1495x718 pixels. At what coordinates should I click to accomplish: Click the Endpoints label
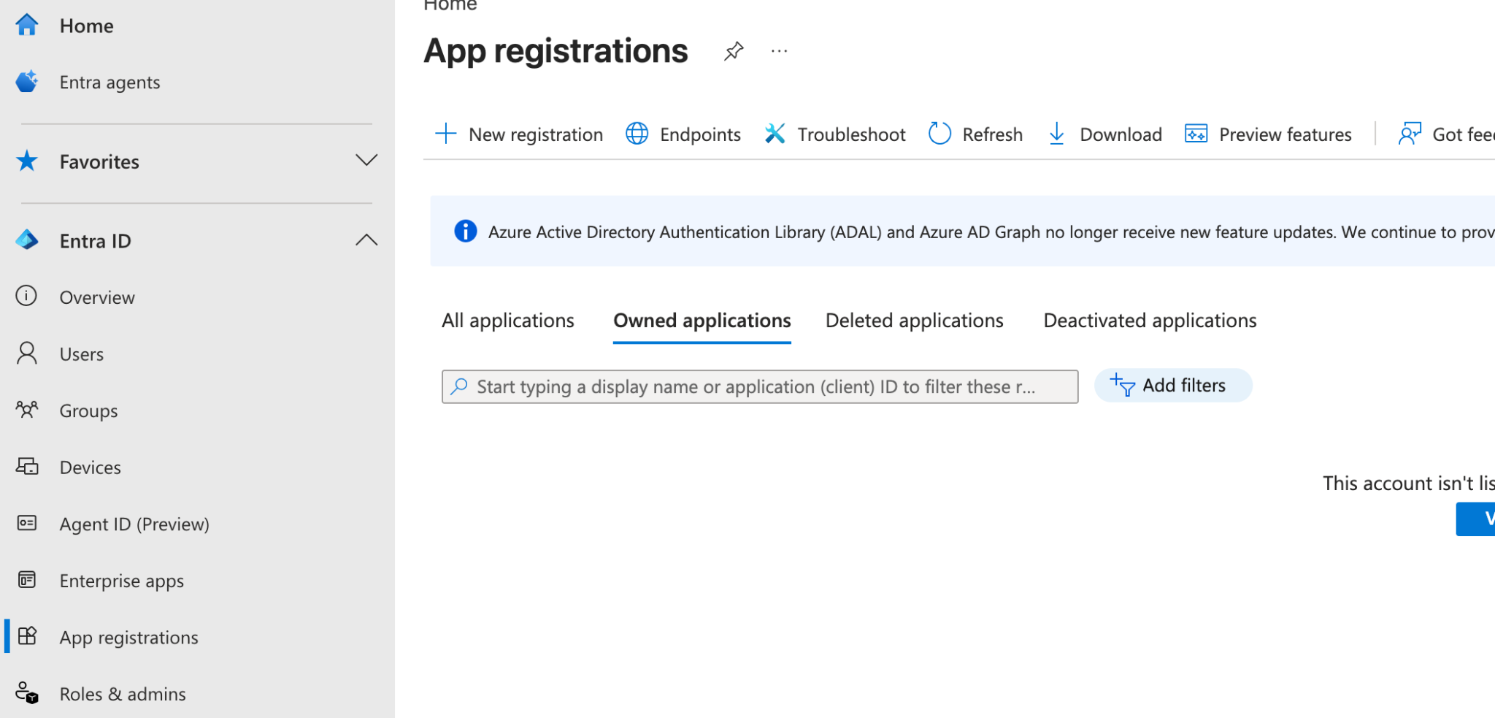700,134
